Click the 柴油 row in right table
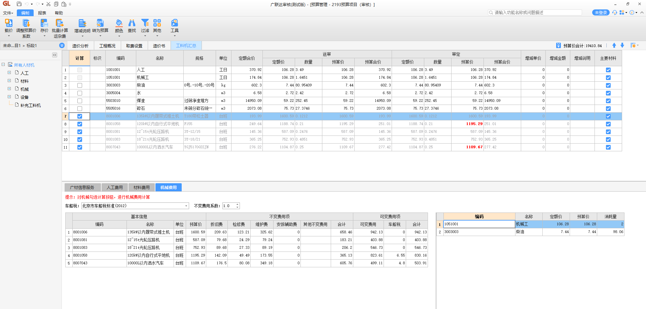This screenshot has height=309, width=646. [530, 232]
